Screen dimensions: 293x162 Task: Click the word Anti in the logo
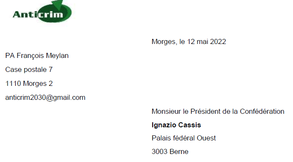click(x=25, y=14)
